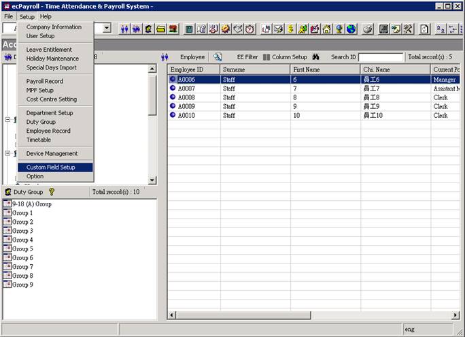Screen dimensions: 465x337
Task: Click the yellow question mark near Duty Group
Action: coord(52,192)
